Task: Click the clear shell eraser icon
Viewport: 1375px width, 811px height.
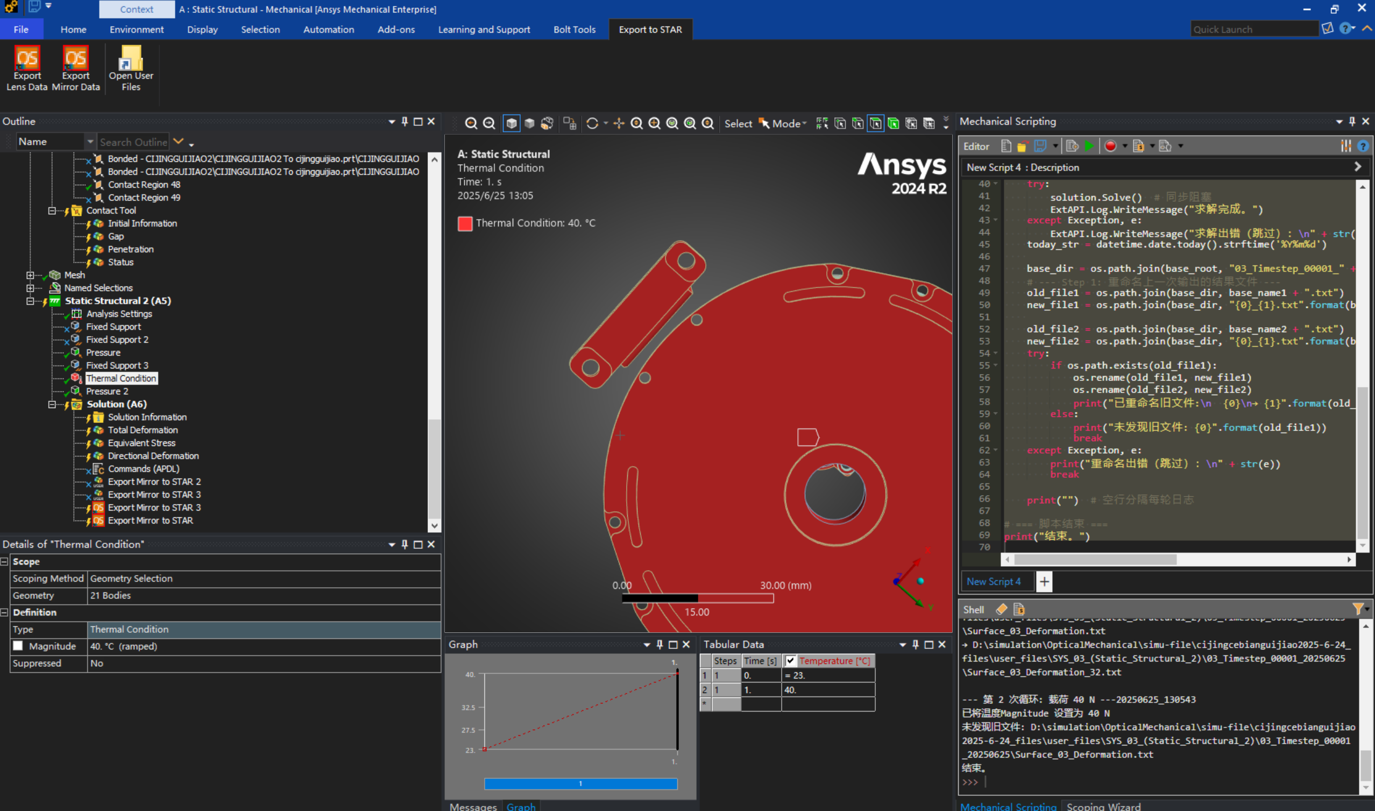Action: click(1001, 609)
